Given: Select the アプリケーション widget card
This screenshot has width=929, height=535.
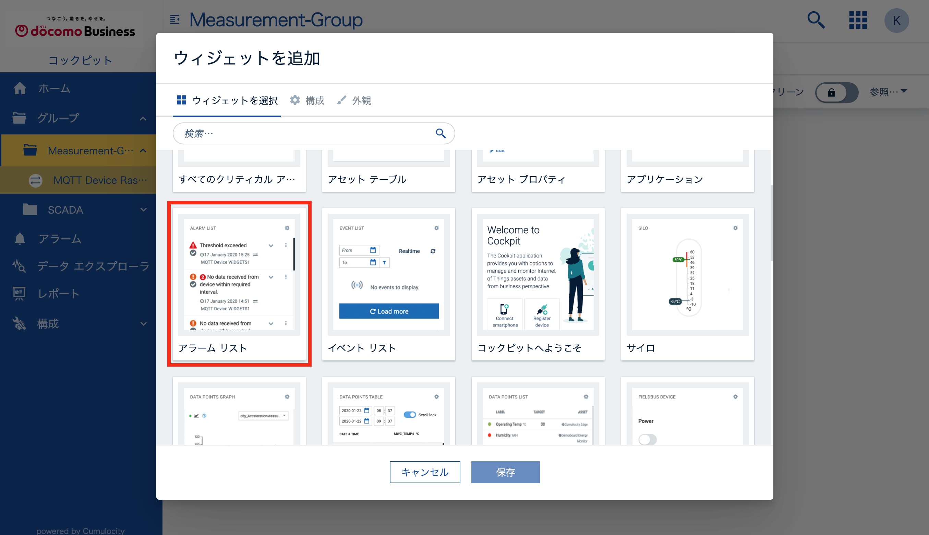Looking at the screenshot, I should 687,171.
